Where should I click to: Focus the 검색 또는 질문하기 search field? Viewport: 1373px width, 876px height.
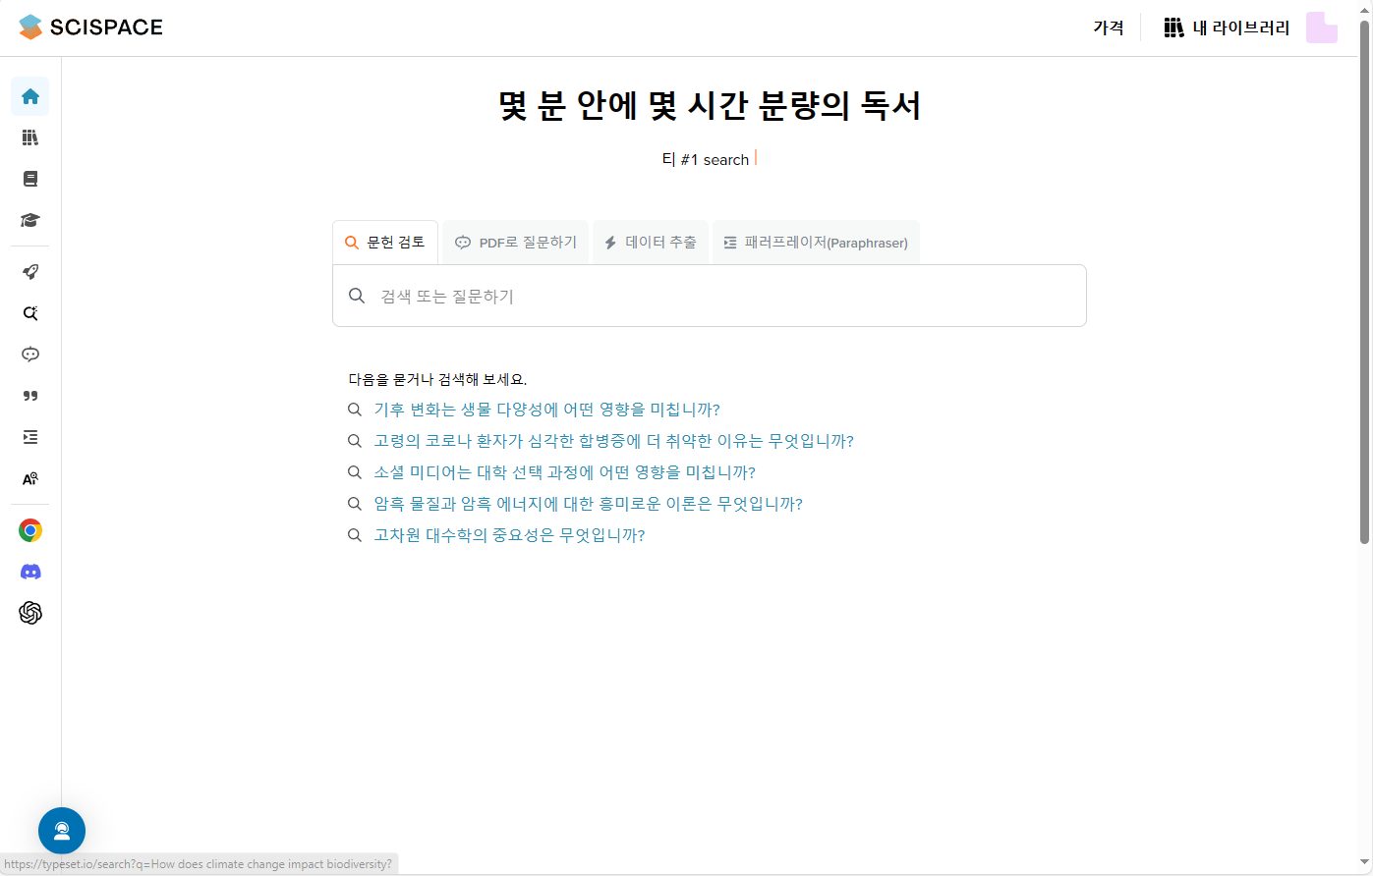pyautogui.click(x=710, y=296)
